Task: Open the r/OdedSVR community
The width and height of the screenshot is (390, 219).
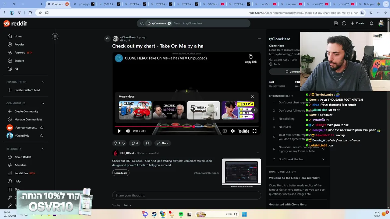Action: point(21,136)
